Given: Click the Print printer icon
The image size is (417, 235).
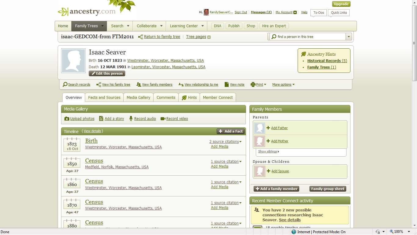Looking at the screenshot, I should (x=253, y=84).
